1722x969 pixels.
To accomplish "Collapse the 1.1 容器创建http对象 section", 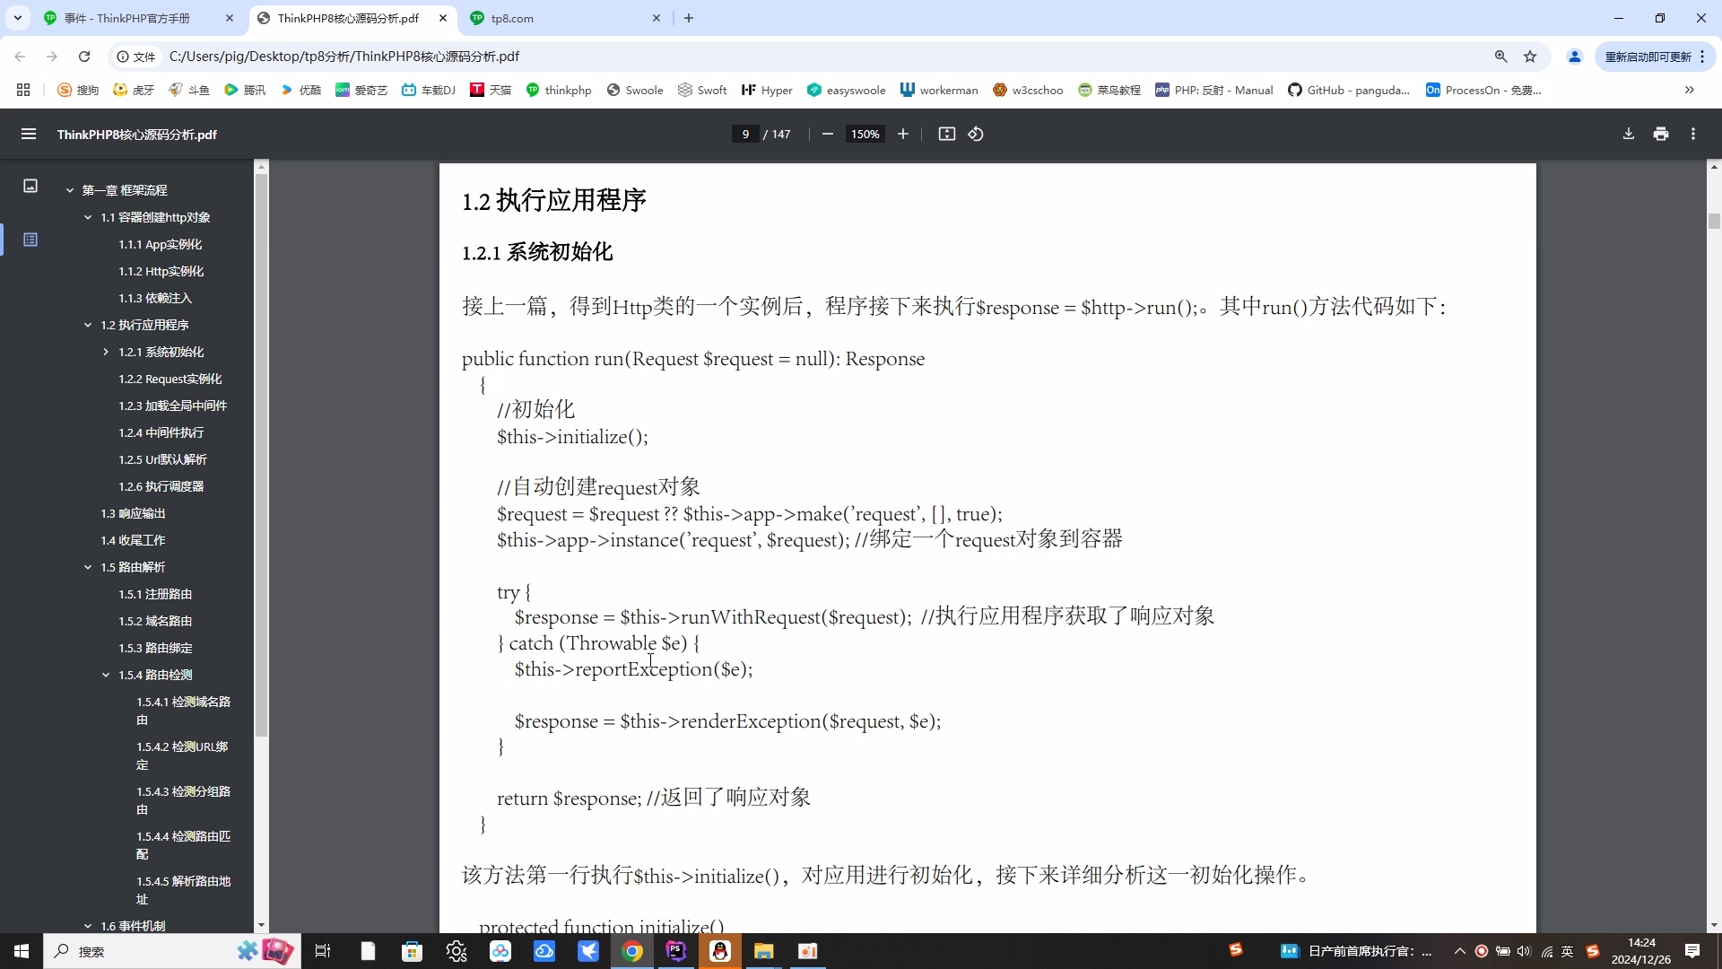I will [88, 217].
